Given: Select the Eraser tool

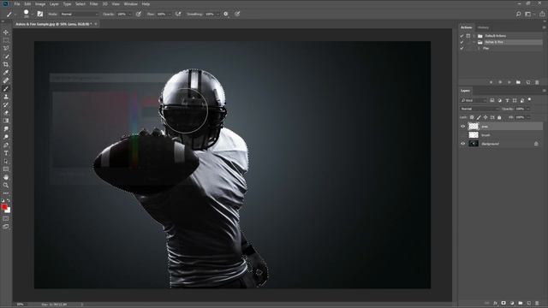Looking at the screenshot, I should (6, 113).
